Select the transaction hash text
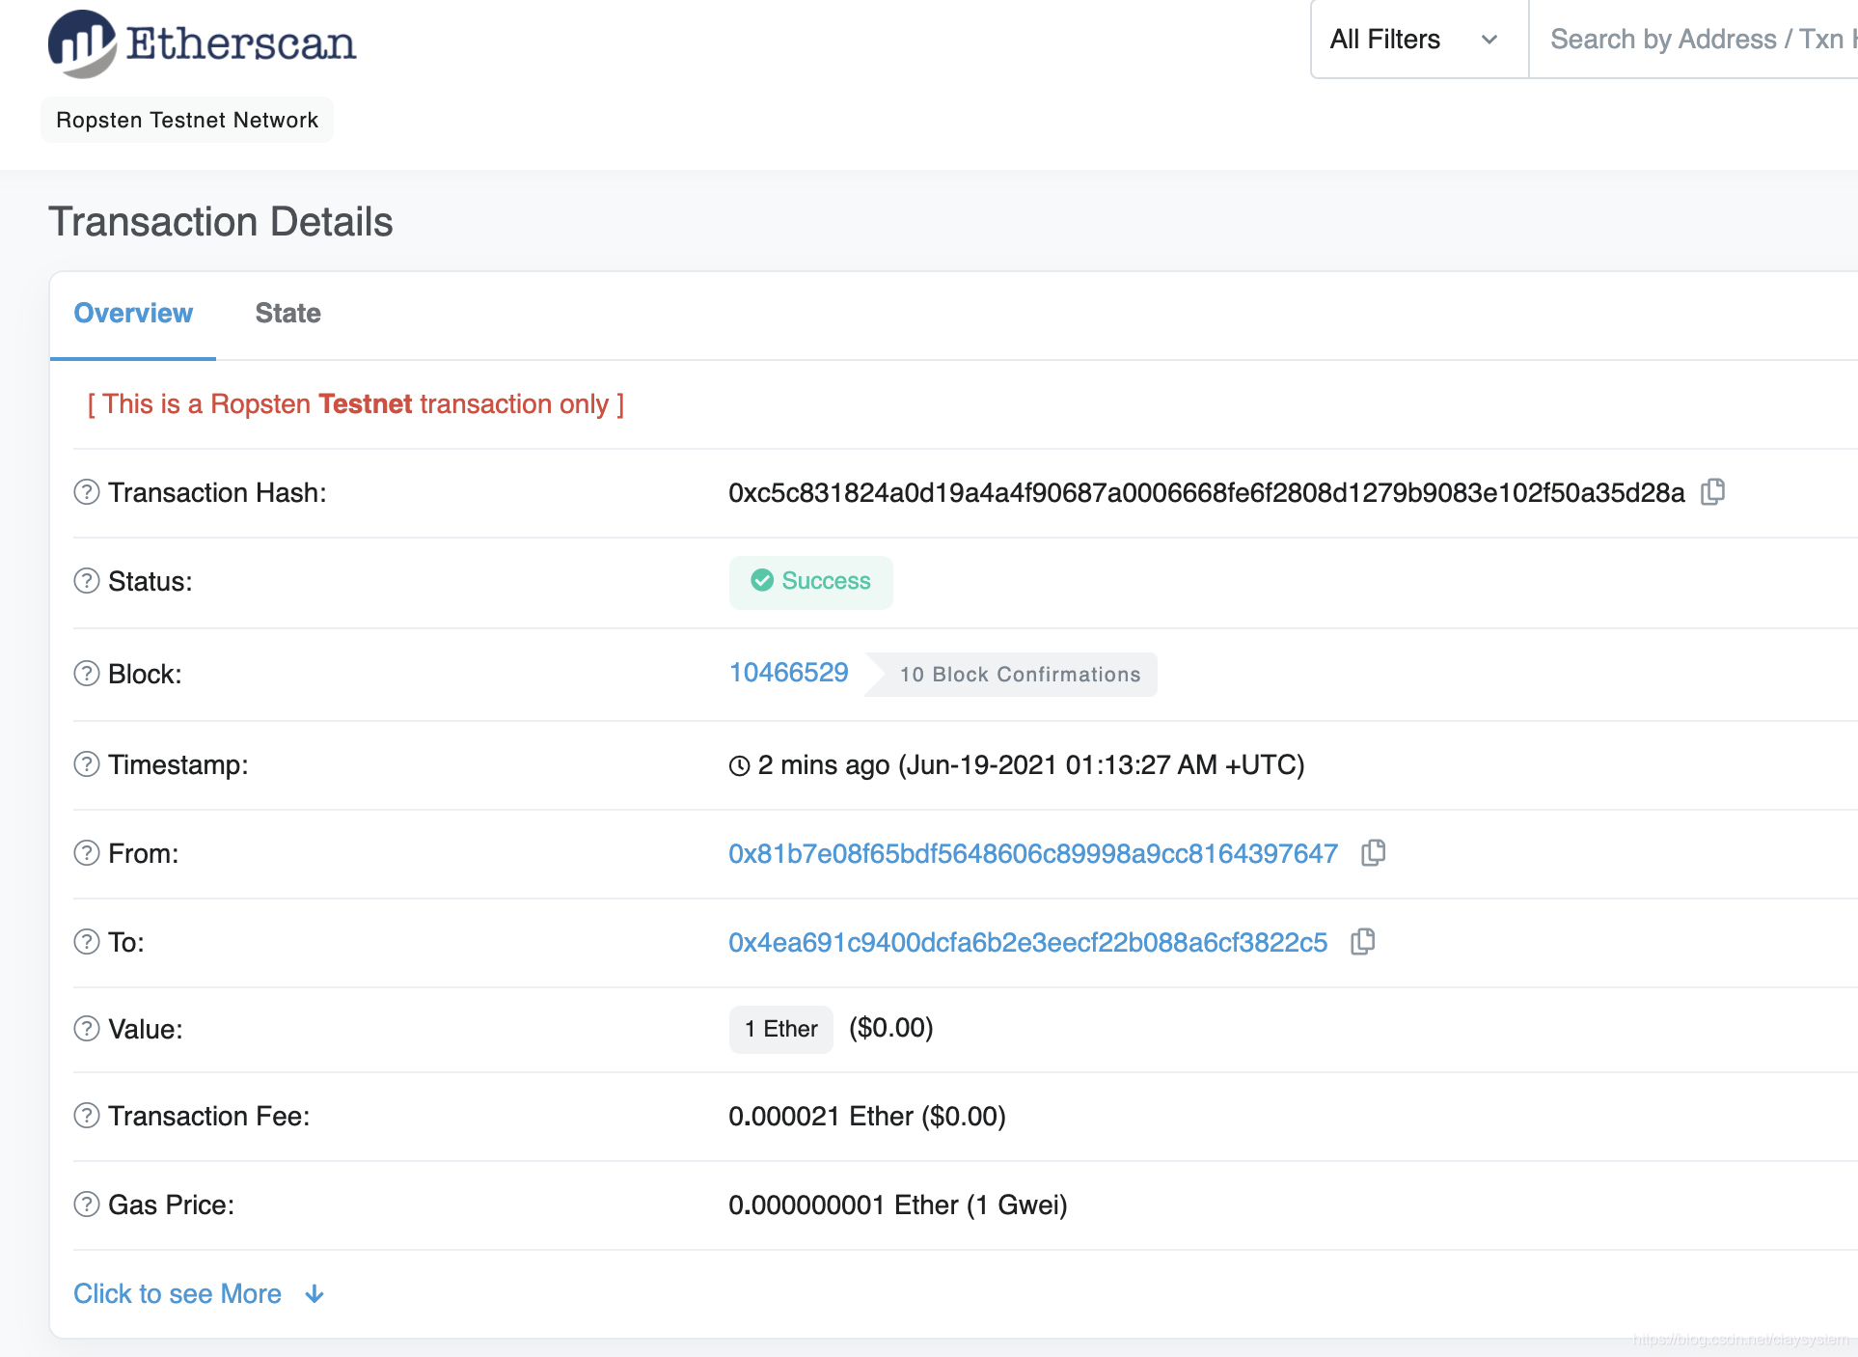This screenshot has width=1858, height=1357. tap(1207, 492)
